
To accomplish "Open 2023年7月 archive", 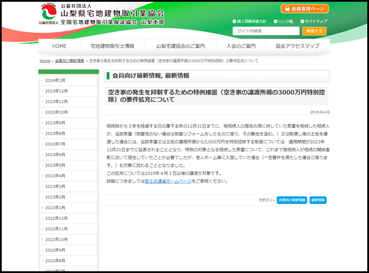I will [68, 144].
